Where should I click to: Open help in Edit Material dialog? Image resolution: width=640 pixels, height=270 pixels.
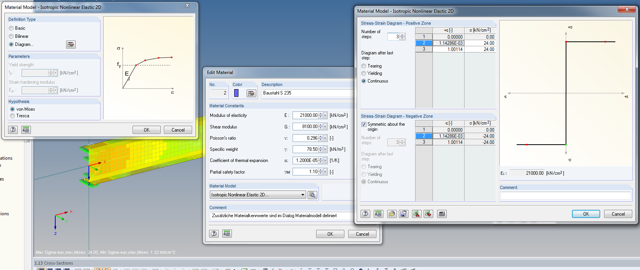214,234
